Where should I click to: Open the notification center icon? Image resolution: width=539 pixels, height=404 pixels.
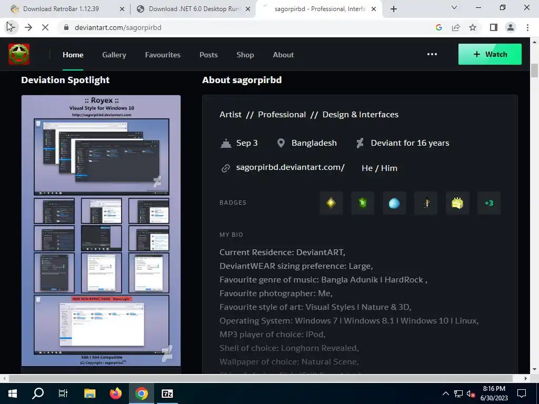[x=522, y=393]
